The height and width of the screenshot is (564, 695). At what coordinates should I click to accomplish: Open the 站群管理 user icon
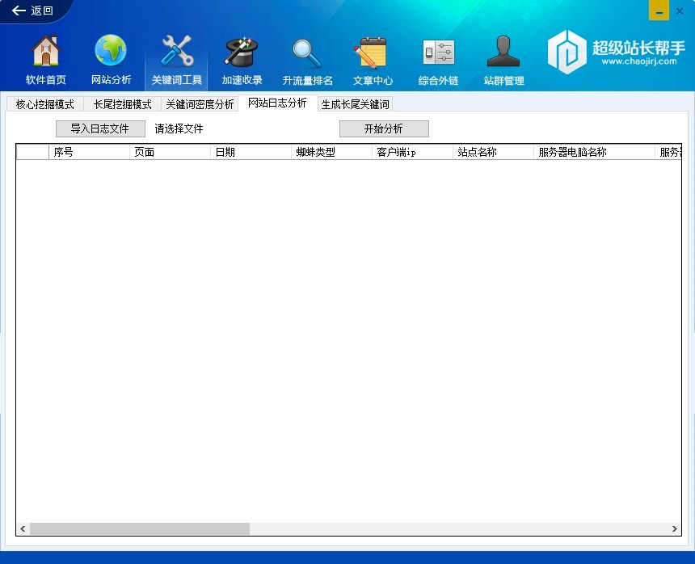click(503, 53)
